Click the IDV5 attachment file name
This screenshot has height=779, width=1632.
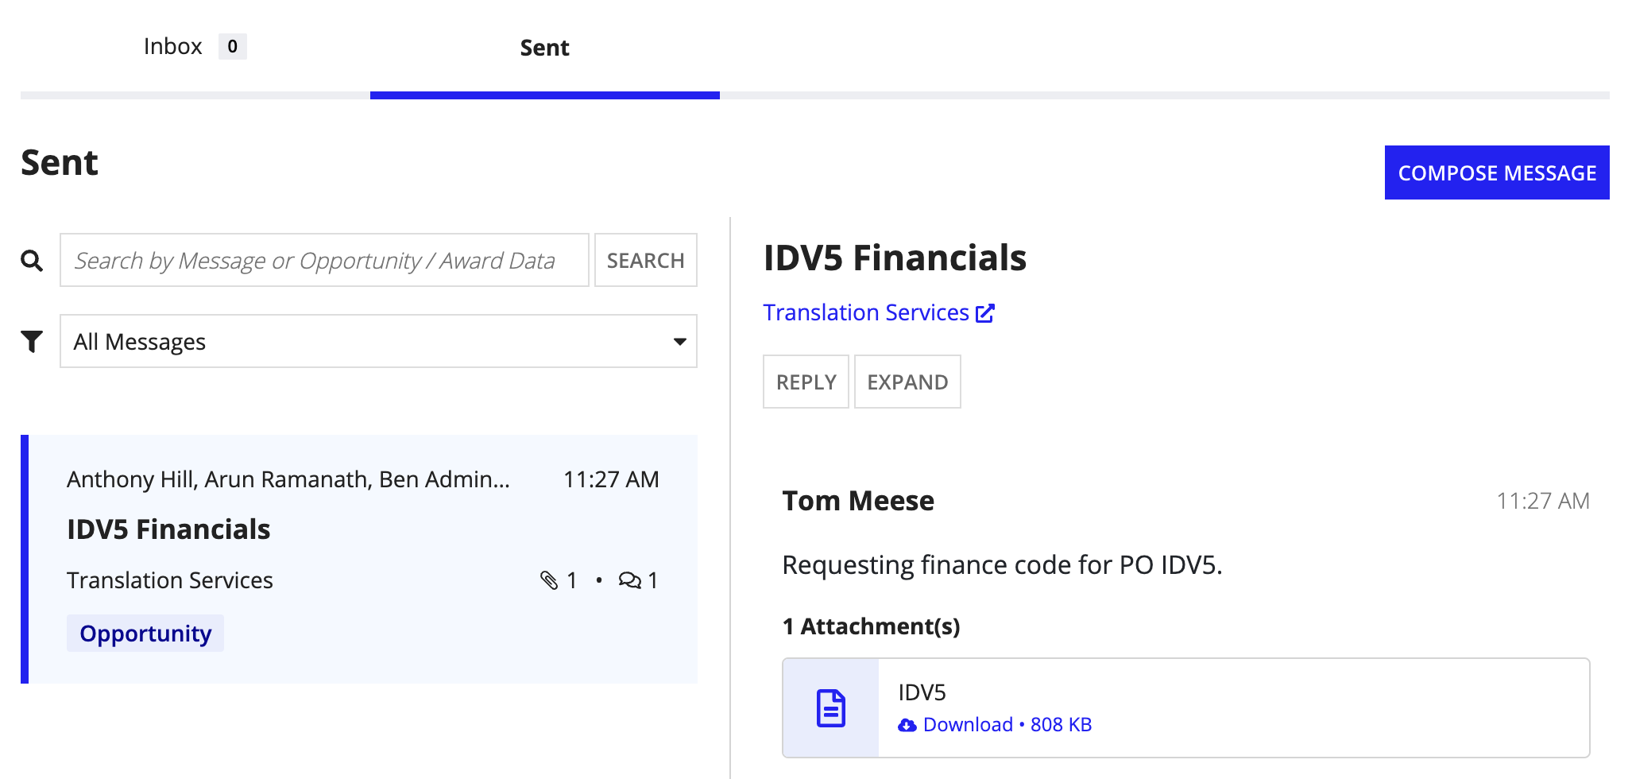(x=922, y=692)
